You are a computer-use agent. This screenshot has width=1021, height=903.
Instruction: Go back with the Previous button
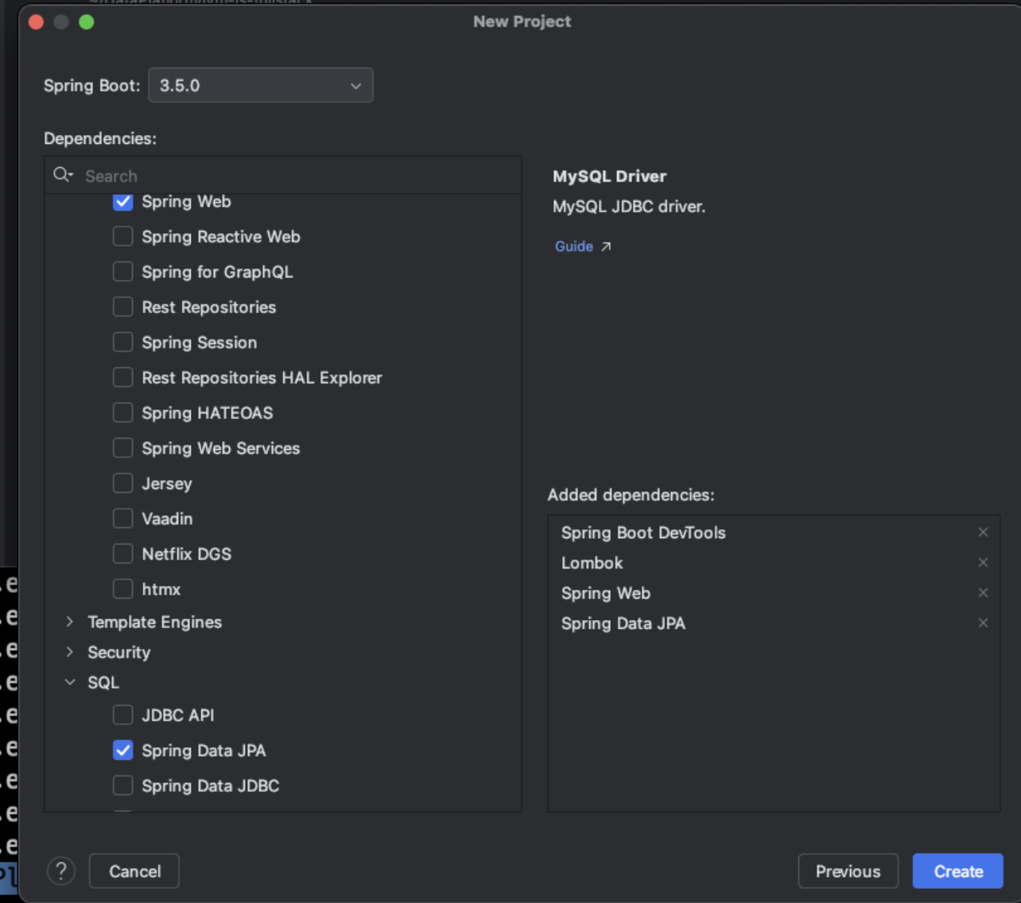[848, 871]
